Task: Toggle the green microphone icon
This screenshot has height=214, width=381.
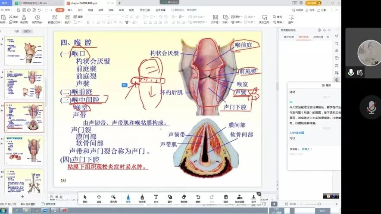Action: coord(351,72)
